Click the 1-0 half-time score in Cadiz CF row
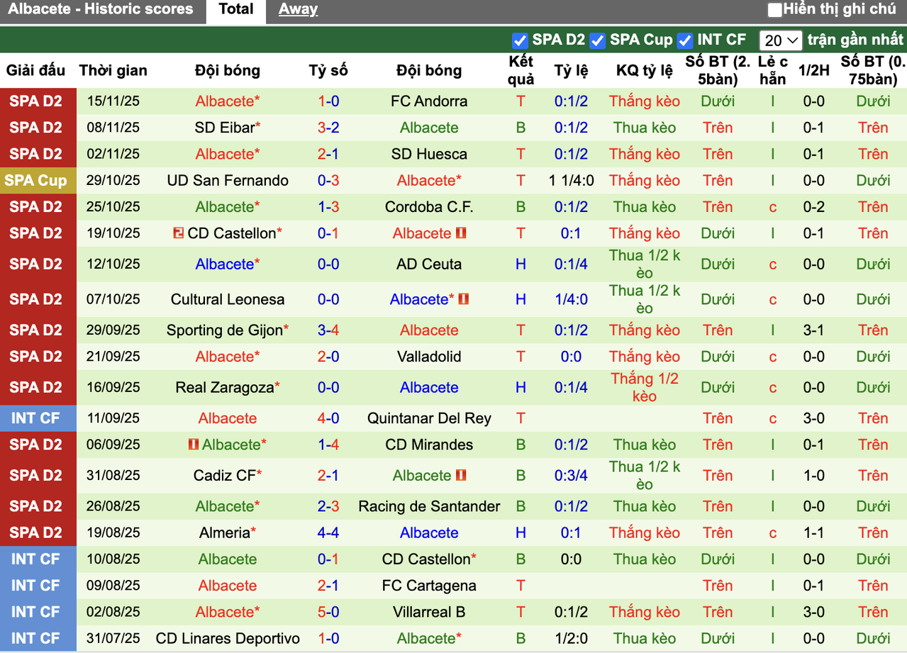This screenshot has height=653, width=907. [814, 475]
